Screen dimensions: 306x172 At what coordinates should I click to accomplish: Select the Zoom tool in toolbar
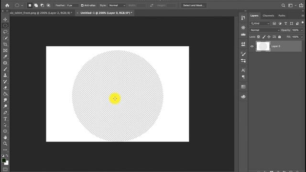pos(5,144)
